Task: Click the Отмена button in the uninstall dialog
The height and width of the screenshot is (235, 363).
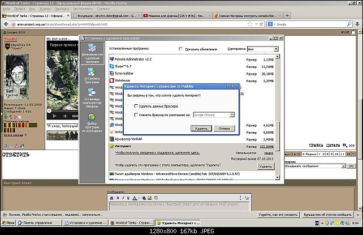Action: (x=224, y=129)
